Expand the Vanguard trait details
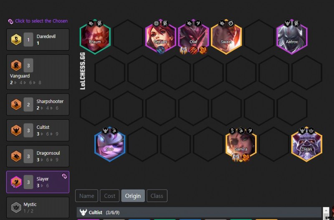The image size is (334, 220). [38, 72]
